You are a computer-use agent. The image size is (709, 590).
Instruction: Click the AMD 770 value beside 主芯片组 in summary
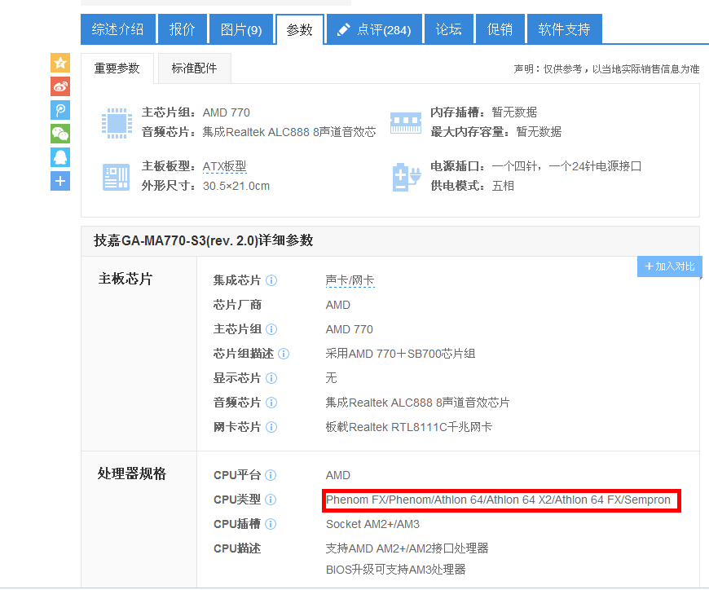pos(226,112)
